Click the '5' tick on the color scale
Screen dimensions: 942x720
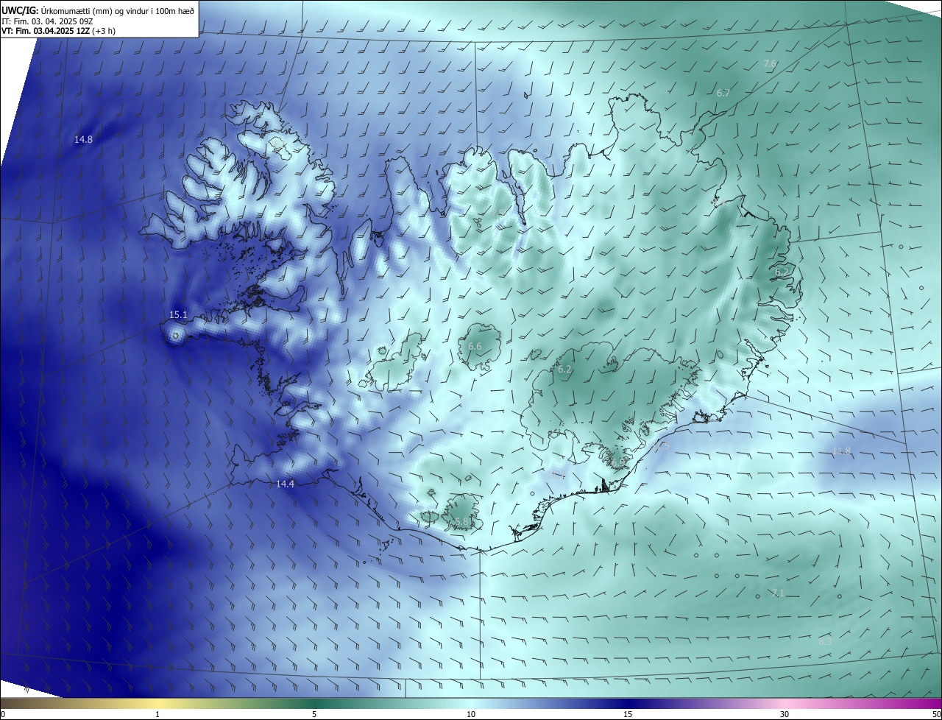pyautogui.click(x=314, y=714)
